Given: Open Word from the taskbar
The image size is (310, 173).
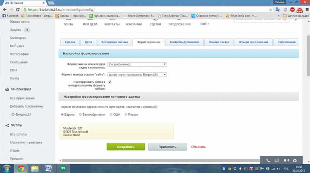Looking at the screenshot, I should tap(48, 168).
